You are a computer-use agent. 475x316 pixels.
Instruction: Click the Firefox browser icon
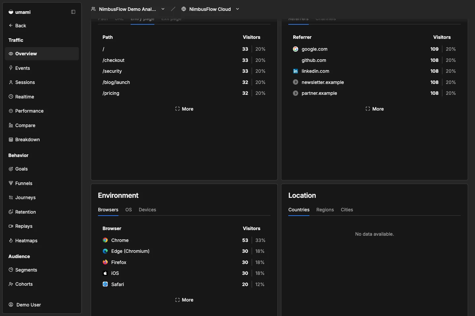click(105, 262)
